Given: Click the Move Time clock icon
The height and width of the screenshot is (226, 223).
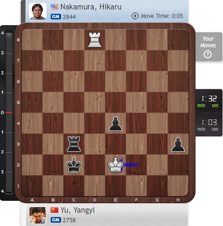Looking at the screenshot, I should [135, 16].
